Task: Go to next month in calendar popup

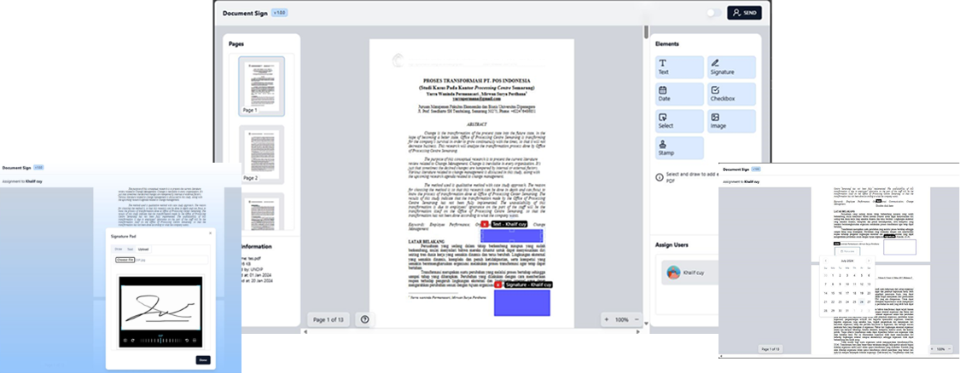Action: [868, 261]
